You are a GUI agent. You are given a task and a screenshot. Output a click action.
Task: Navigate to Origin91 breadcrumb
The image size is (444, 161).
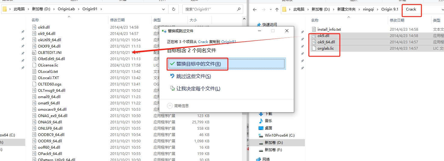point(90,9)
